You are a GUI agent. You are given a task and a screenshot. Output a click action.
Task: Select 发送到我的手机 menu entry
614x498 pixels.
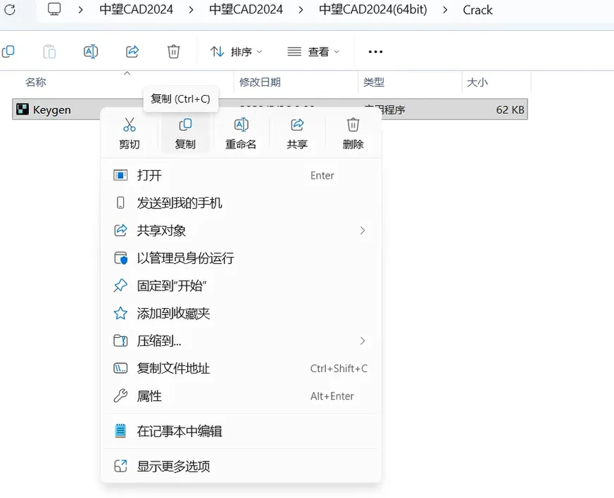(241, 203)
